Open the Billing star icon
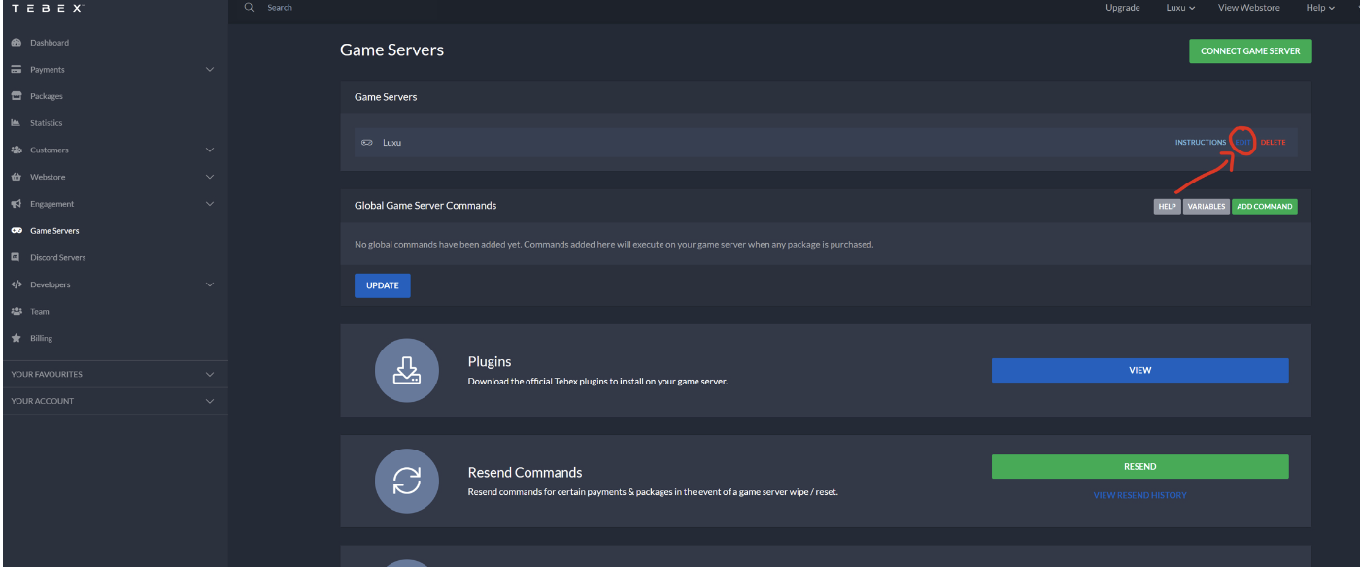This screenshot has height=567, width=1360. (x=17, y=338)
